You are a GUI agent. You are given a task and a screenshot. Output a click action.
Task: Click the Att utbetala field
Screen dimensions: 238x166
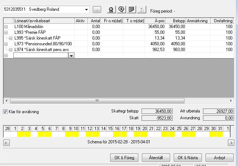coord(218,111)
